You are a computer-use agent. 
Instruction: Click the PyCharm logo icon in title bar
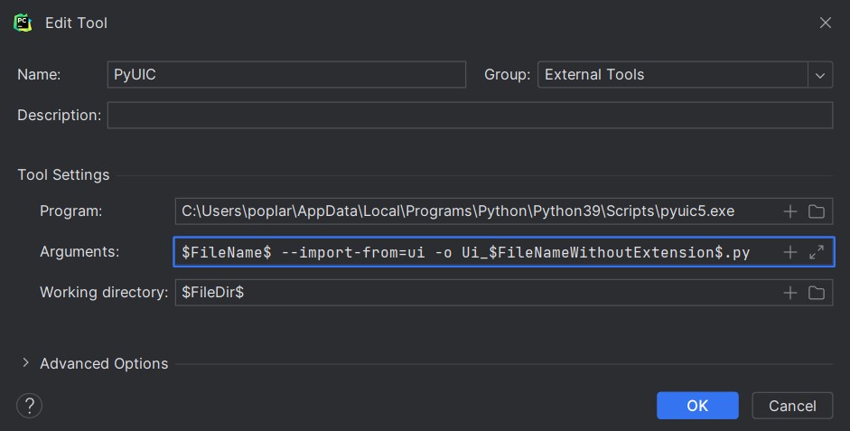23,23
